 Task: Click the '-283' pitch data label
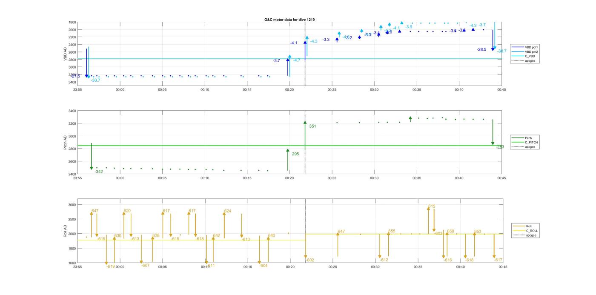point(500,147)
